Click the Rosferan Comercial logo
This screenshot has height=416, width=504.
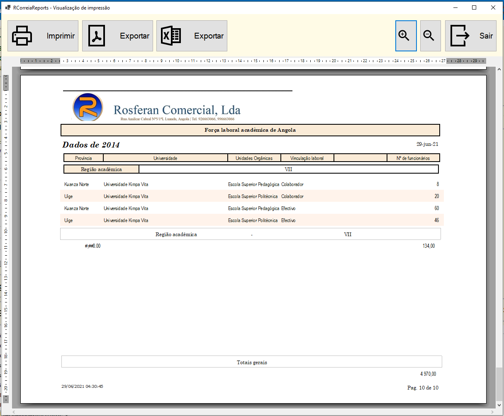coord(88,107)
